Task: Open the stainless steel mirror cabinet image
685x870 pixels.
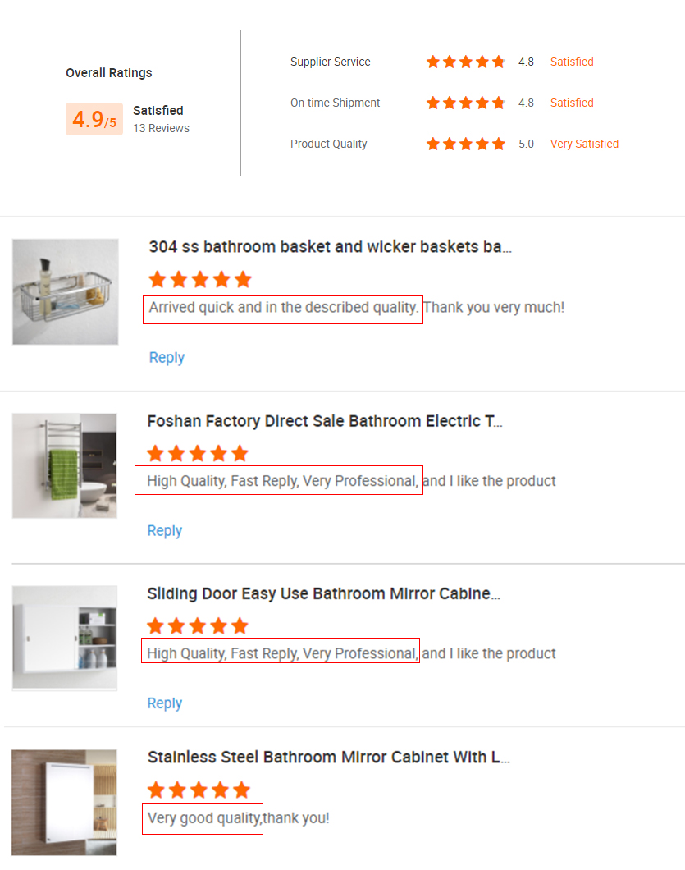Action: pyautogui.click(x=65, y=803)
